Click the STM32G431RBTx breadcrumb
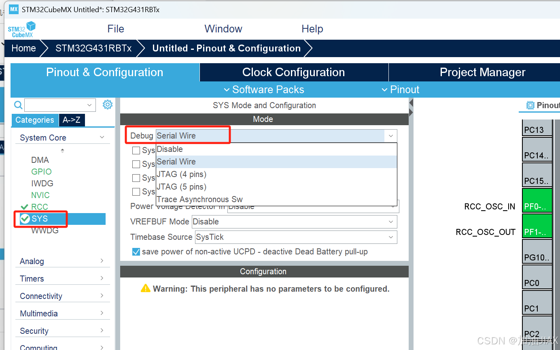The height and width of the screenshot is (350, 560). [93, 48]
